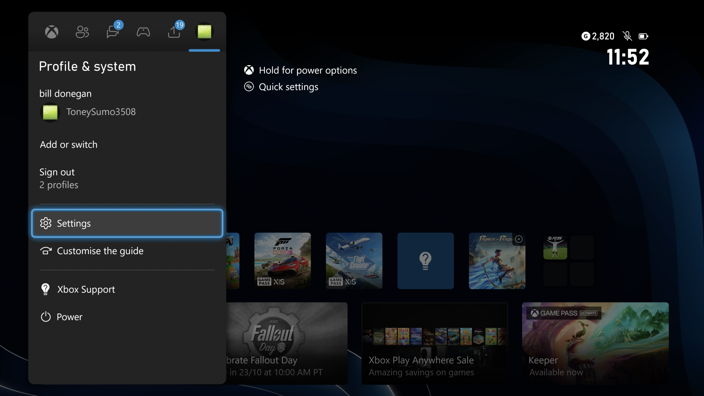Image resolution: width=704 pixels, height=396 pixels.
Task: Open the Keeper Game Pass card
Action: (595, 343)
